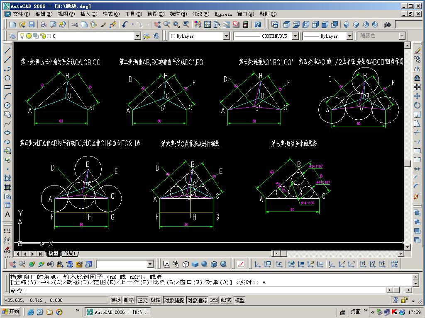Open the Express menu
The height and width of the screenshot is (318, 425).
point(223,14)
